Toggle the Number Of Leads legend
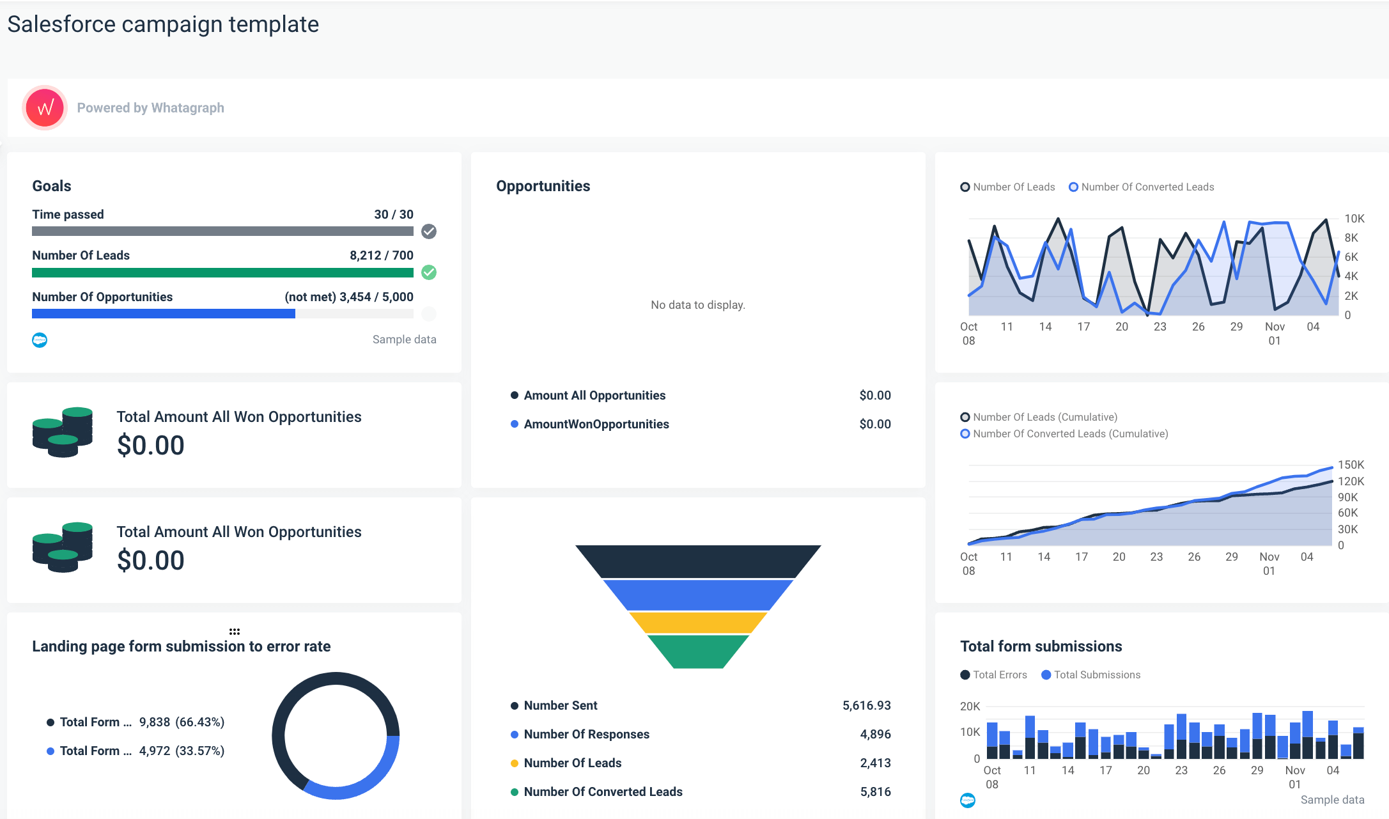The width and height of the screenshot is (1389, 819). (965, 187)
